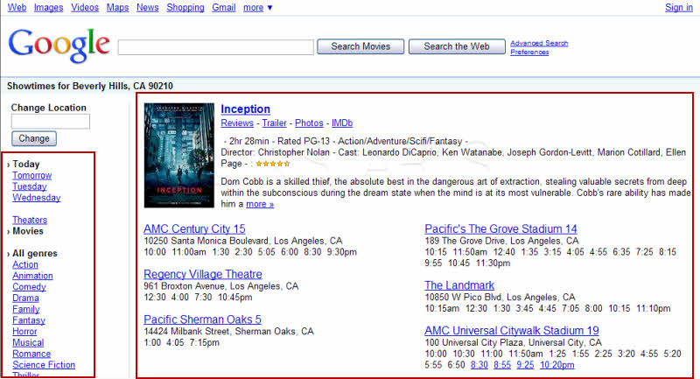Open the Advanced Search link
700x379 pixels.
(x=539, y=43)
